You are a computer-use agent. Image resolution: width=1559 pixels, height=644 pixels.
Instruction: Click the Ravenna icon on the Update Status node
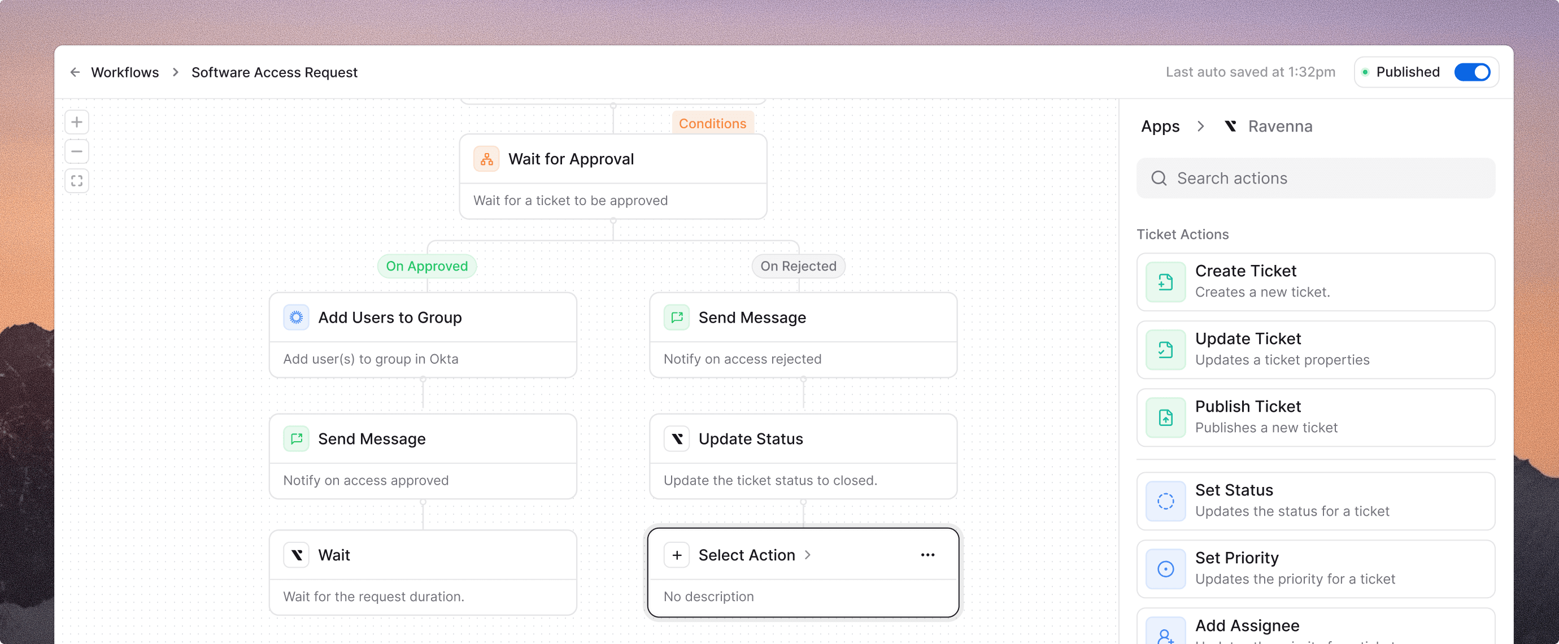[677, 439]
